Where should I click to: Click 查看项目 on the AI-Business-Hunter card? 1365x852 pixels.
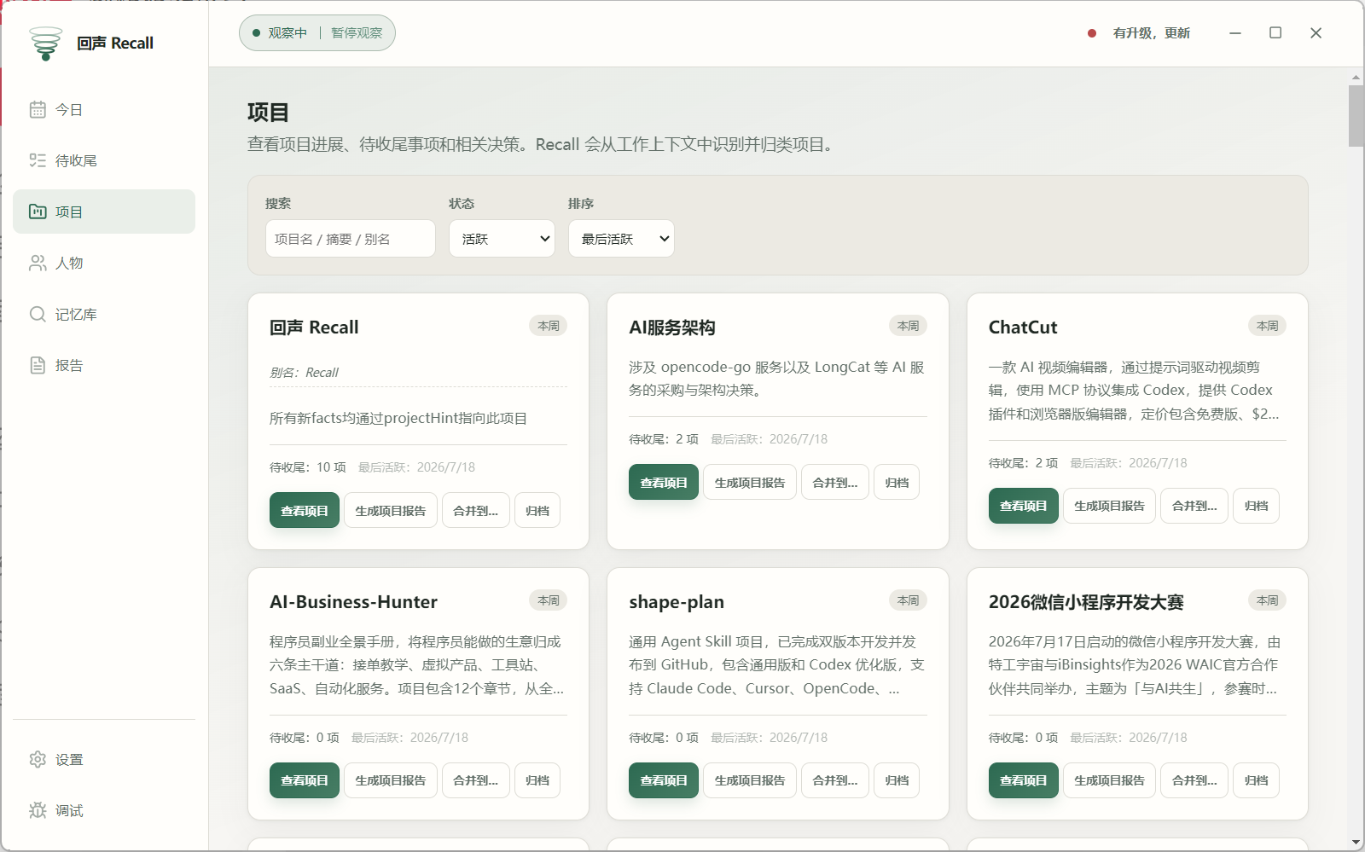(305, 780)
